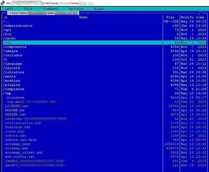Open the Options menu

(76, 9)
